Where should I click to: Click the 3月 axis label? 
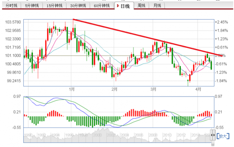point(153,89)
